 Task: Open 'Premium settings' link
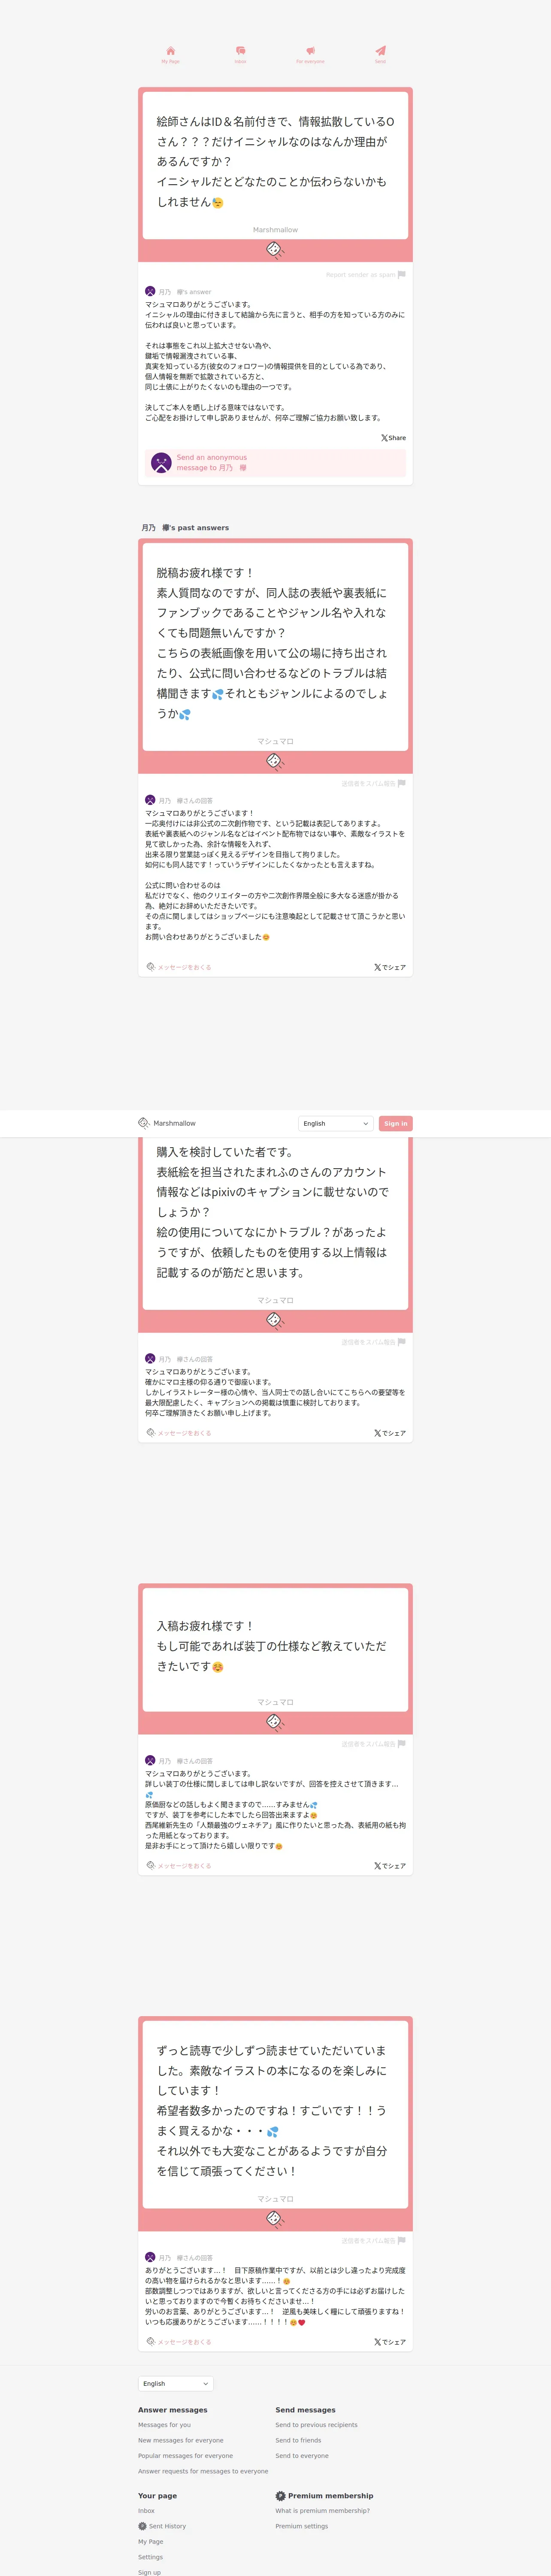tap(302, 2526)
